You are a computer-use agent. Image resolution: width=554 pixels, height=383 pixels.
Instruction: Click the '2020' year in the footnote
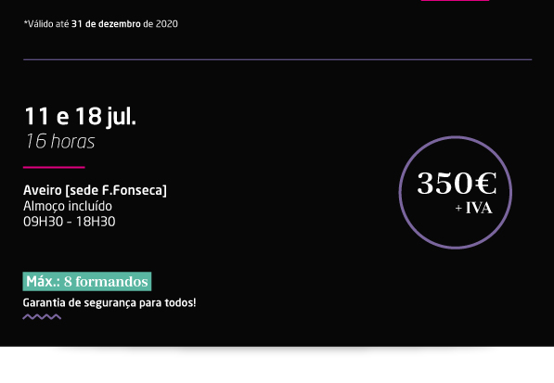click(x=167, y=24)
